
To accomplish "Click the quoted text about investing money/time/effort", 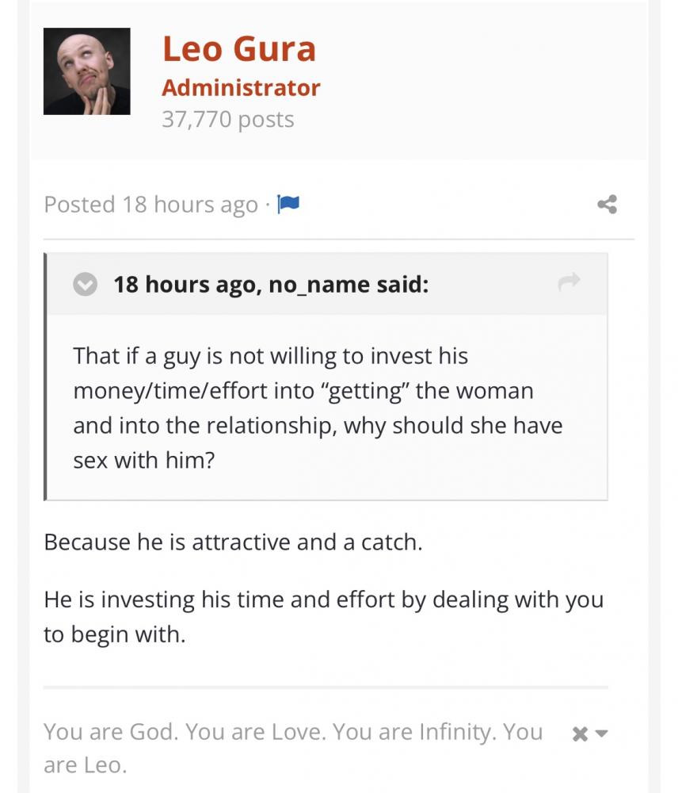I will [x=317, y=408].
